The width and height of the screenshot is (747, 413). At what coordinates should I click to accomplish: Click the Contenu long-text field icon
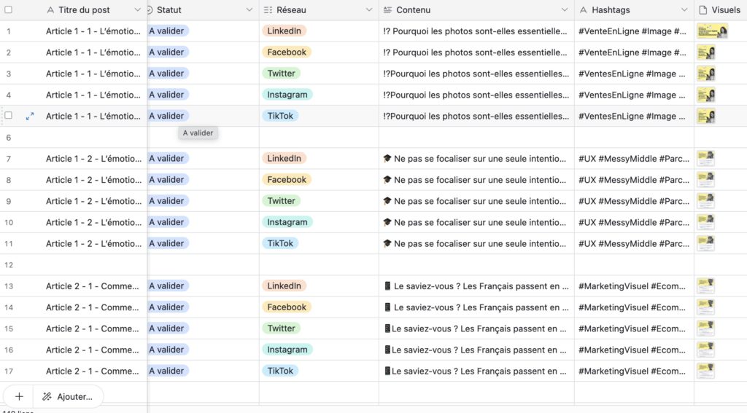[387, 10]
